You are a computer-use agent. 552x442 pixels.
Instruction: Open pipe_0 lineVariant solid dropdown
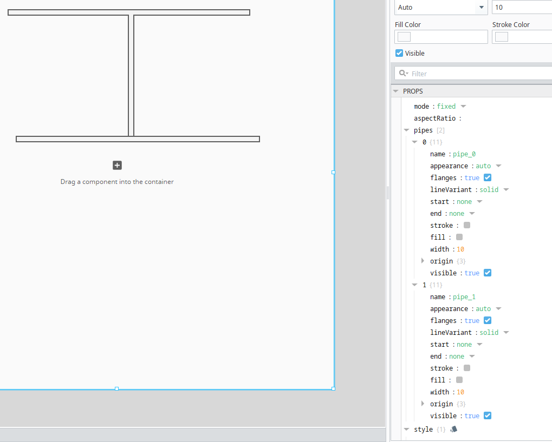click(506, 190)
